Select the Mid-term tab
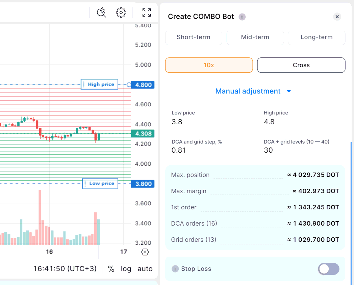354x285 pixels. click(255, 37)
